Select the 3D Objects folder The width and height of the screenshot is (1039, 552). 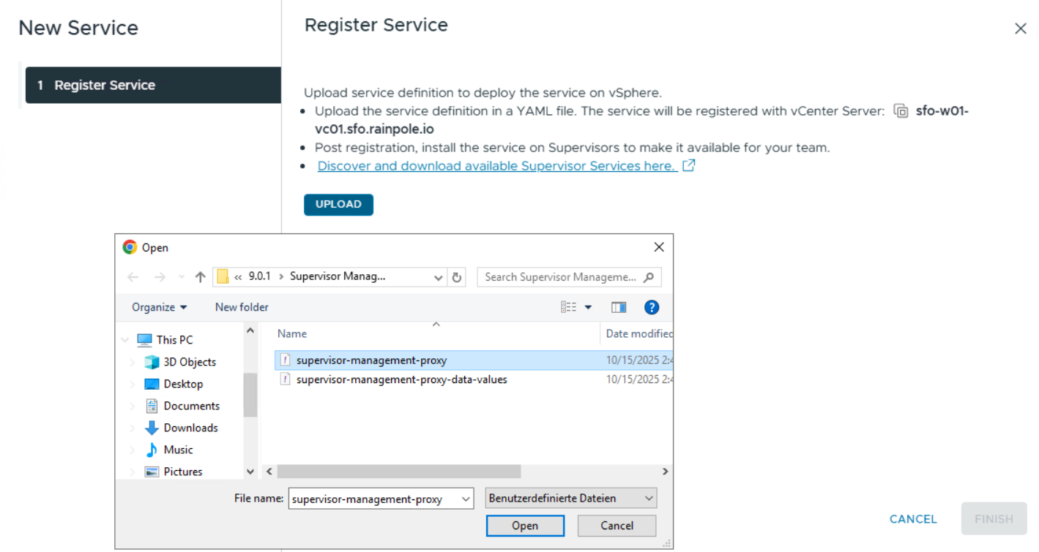(x=189, y=362)
